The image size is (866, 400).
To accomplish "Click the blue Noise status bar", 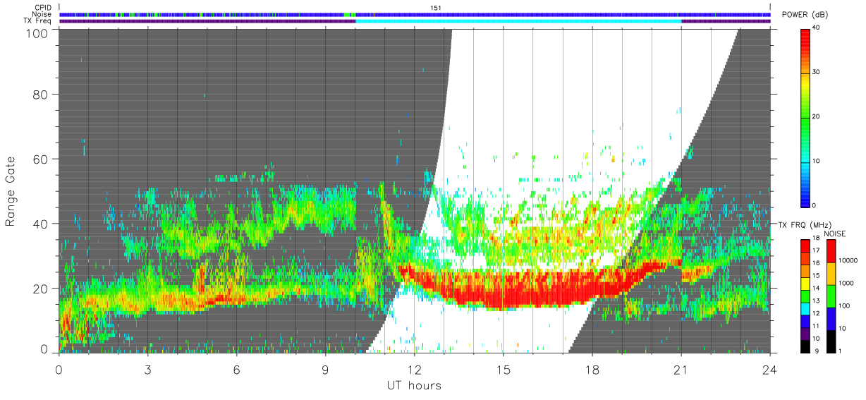I will tap(415, 14).
